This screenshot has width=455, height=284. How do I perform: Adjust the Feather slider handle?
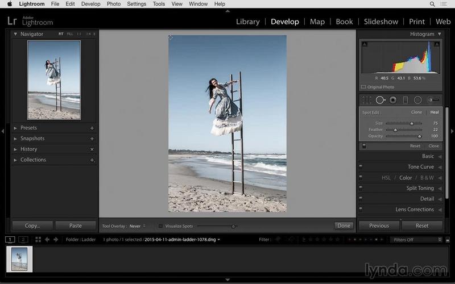tap(395, 130)
